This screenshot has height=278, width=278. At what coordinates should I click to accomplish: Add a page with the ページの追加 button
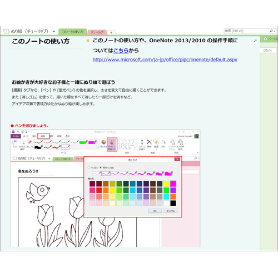[x=270, y=39]
